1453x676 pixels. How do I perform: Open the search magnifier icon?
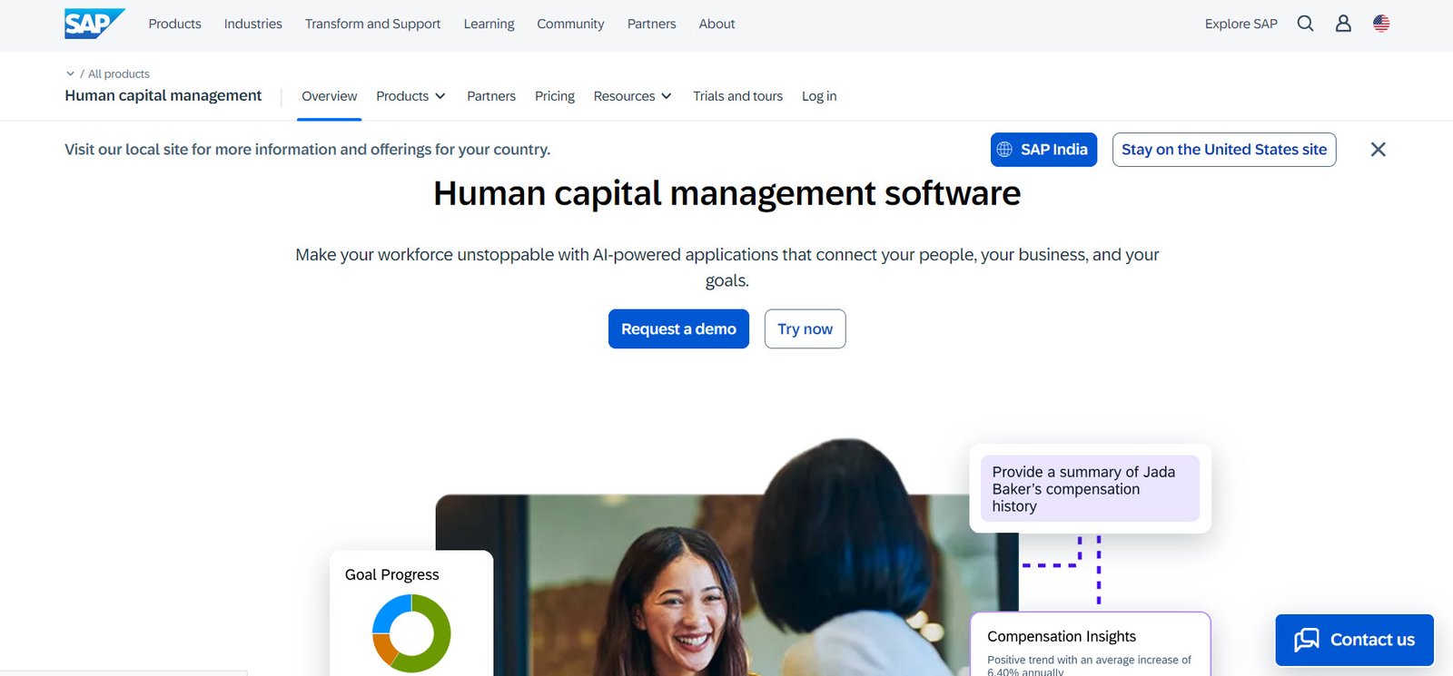pyautogui.click(x=1305, y=24)
